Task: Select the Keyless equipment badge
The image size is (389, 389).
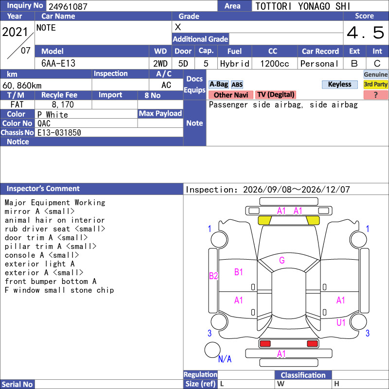Action: (x=339, y=84)
